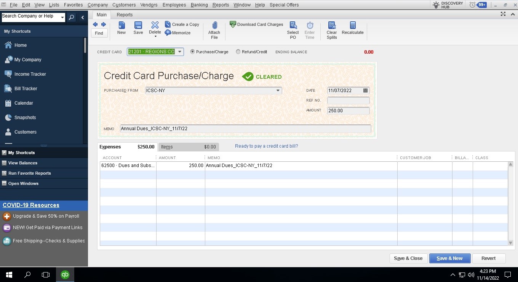Viewport: 518px width, 282px height.
Task: Open Windows Task View
Action: point(46,274)
